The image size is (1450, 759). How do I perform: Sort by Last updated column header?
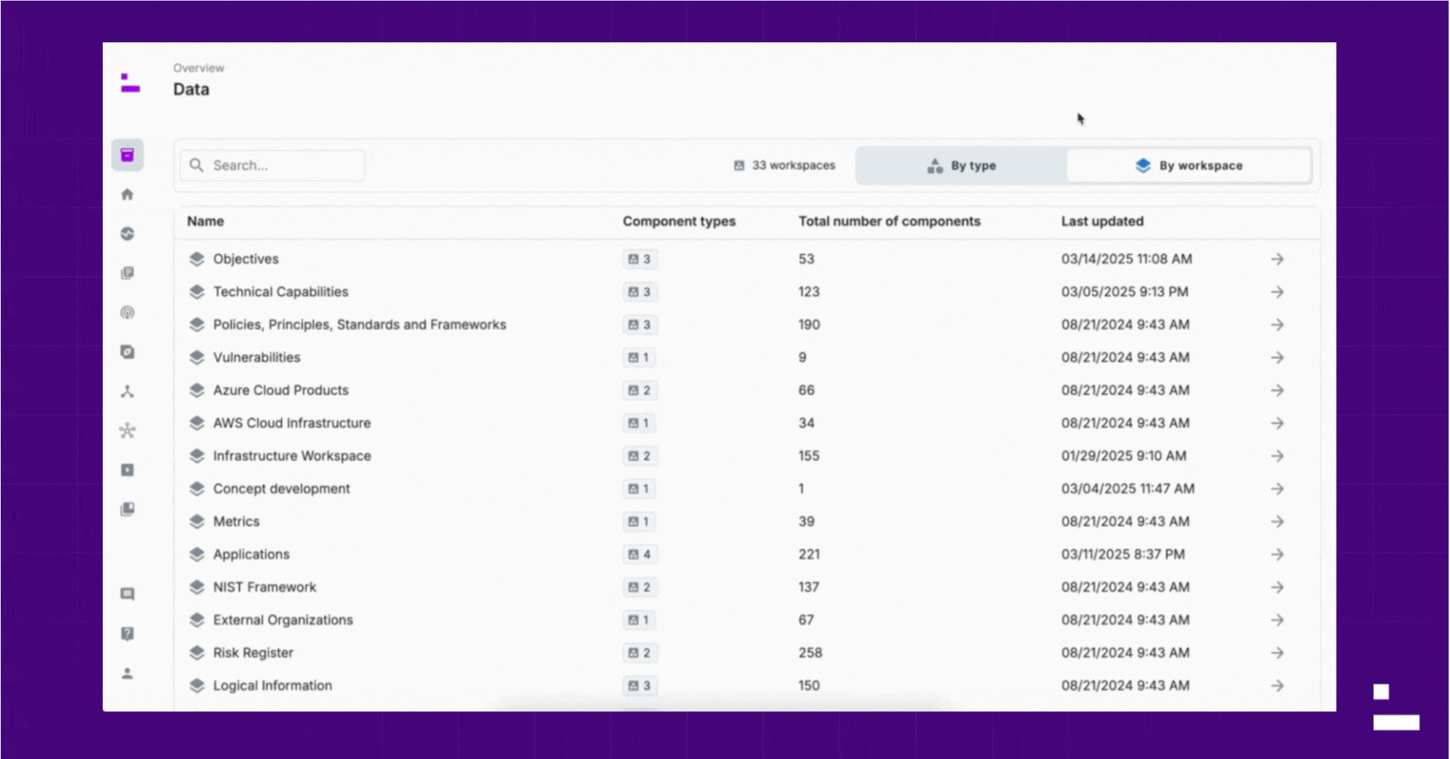1102,222
